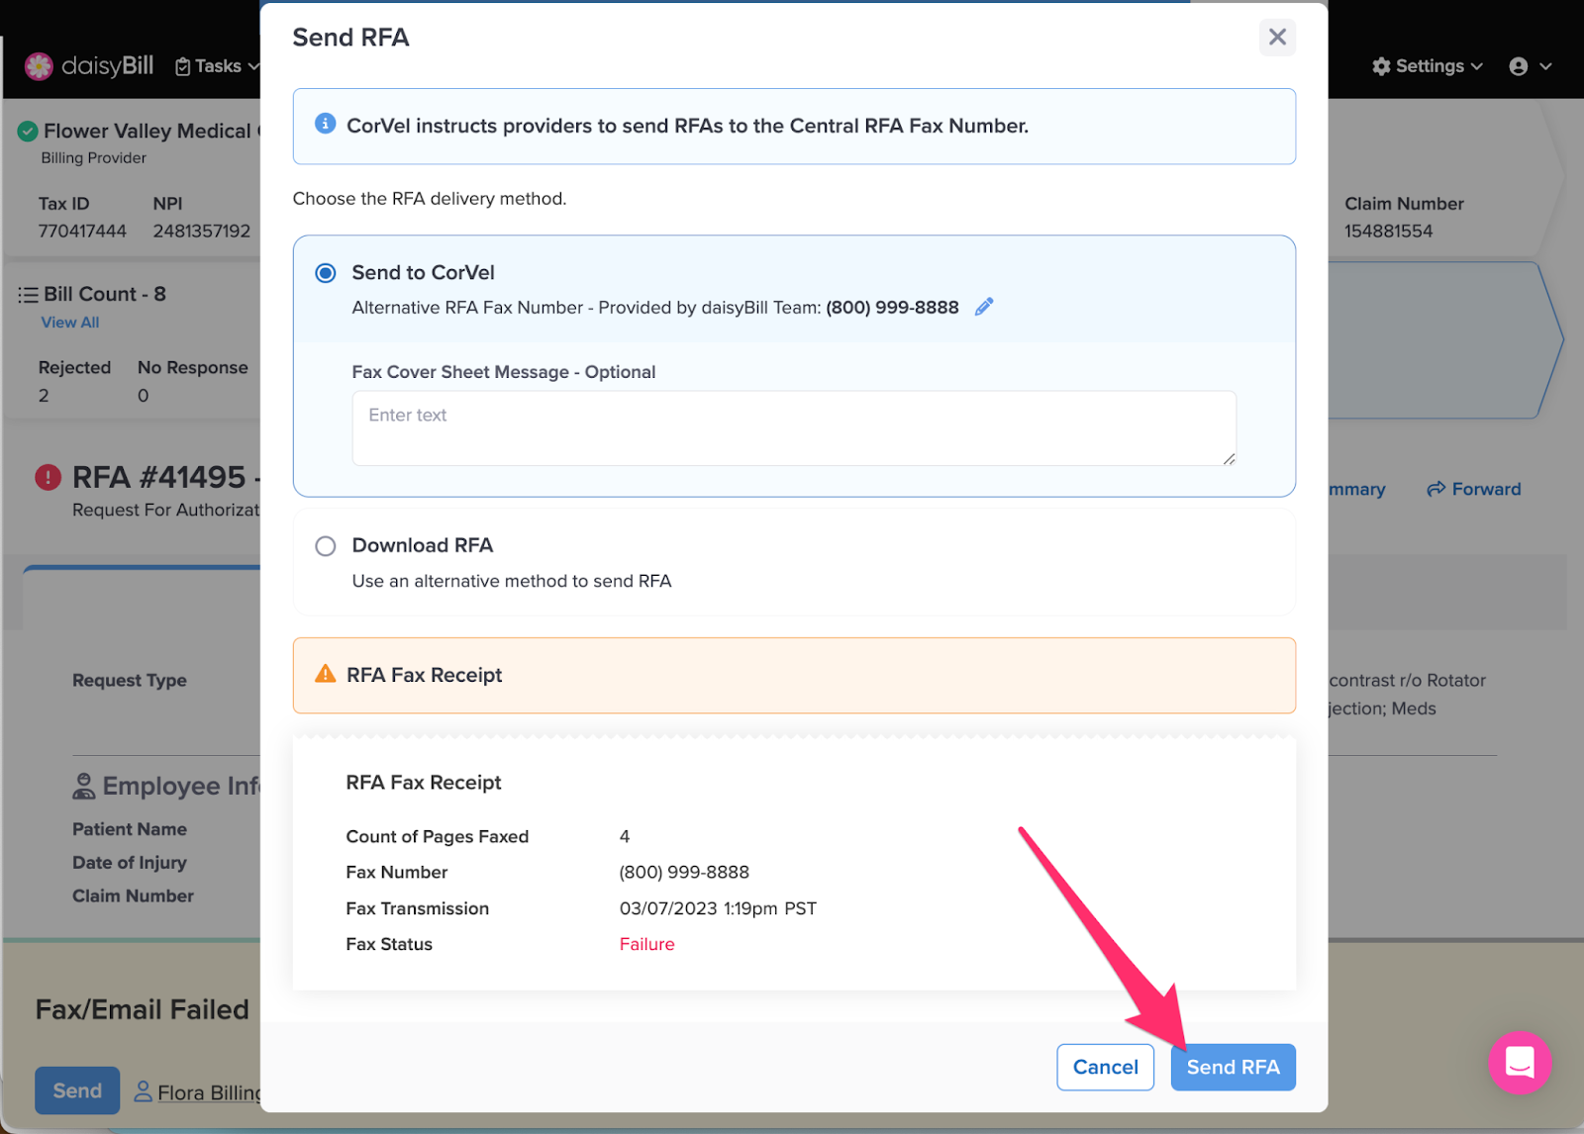
Task: Click the Request Type label
Action: [130, 680]
